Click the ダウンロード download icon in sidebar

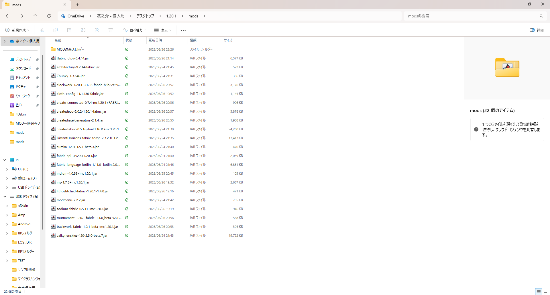coord(12,69)
